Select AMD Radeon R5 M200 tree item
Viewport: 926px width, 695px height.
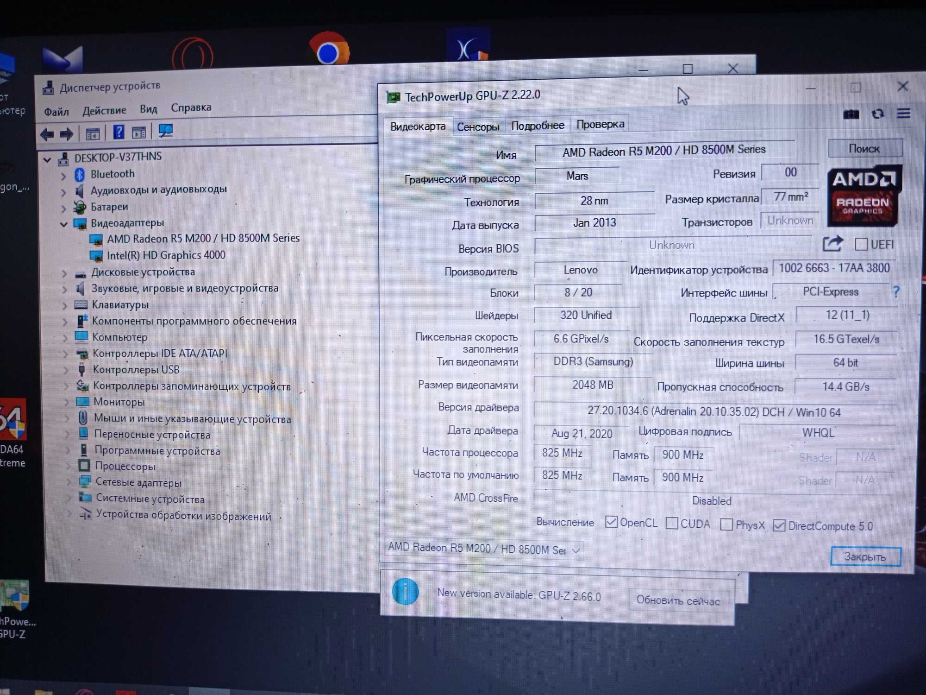click(203, 238)
